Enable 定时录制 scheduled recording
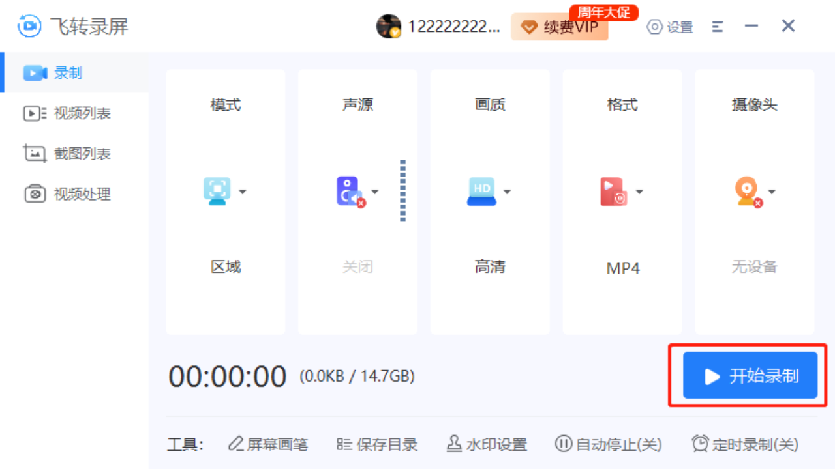 [746, 444]
